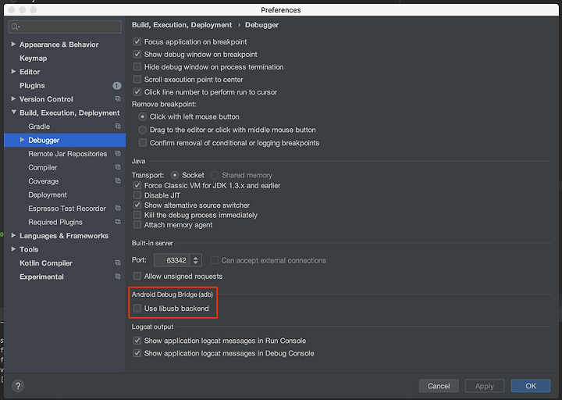Enable Confirm removal of conditional or logging breakpoints
This screenshot has height=400, width=562.
pos(143,143)
